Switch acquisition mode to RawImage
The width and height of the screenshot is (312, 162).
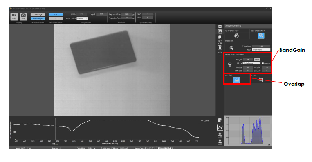(x=38, y=15)
